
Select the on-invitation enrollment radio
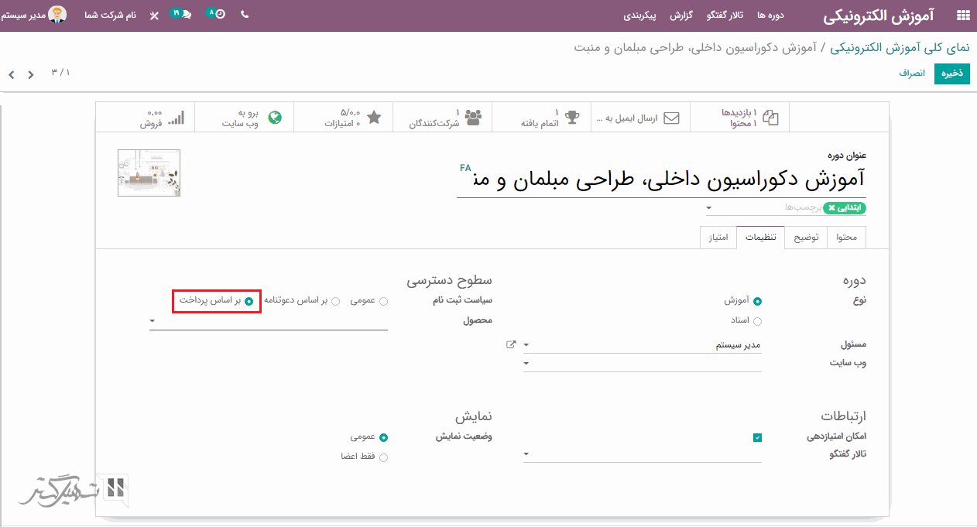[335, 301]
